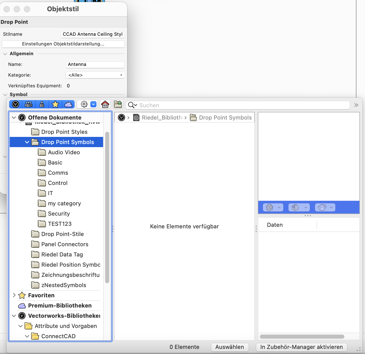Select the Security folder
The height and width of the screenshot is (354, 365).
[x=59, y=214]
